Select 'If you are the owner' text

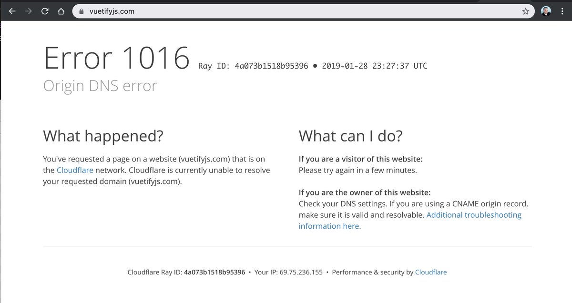click(x=365, y=192)
